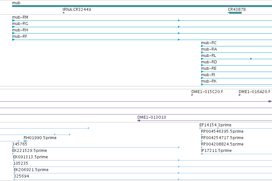Click the RP004546395.5prime arrow glyph
This screenshot has height=181, width=272.
coord(202,135)
